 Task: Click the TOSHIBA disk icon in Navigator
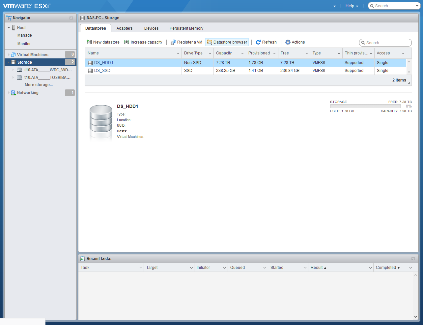[x=19, y=78]
